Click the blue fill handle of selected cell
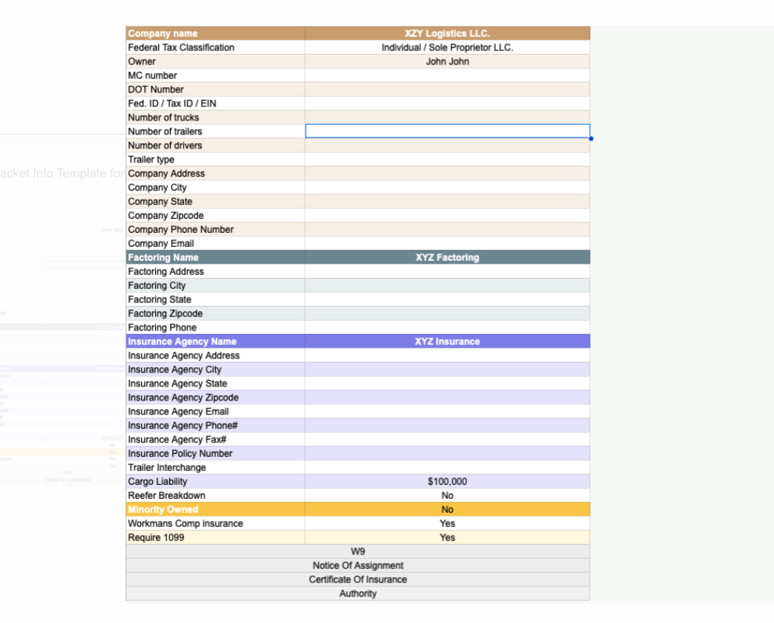The width and height of the screenshot is (774, 623). pyautogui.click(x=591, y=138)
